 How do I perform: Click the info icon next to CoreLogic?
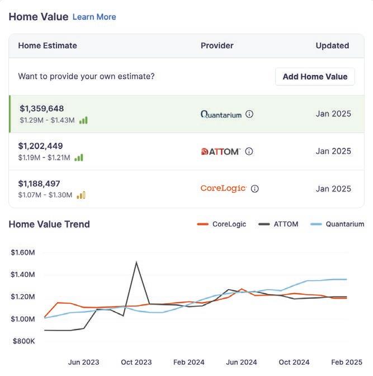click(254, 189)
